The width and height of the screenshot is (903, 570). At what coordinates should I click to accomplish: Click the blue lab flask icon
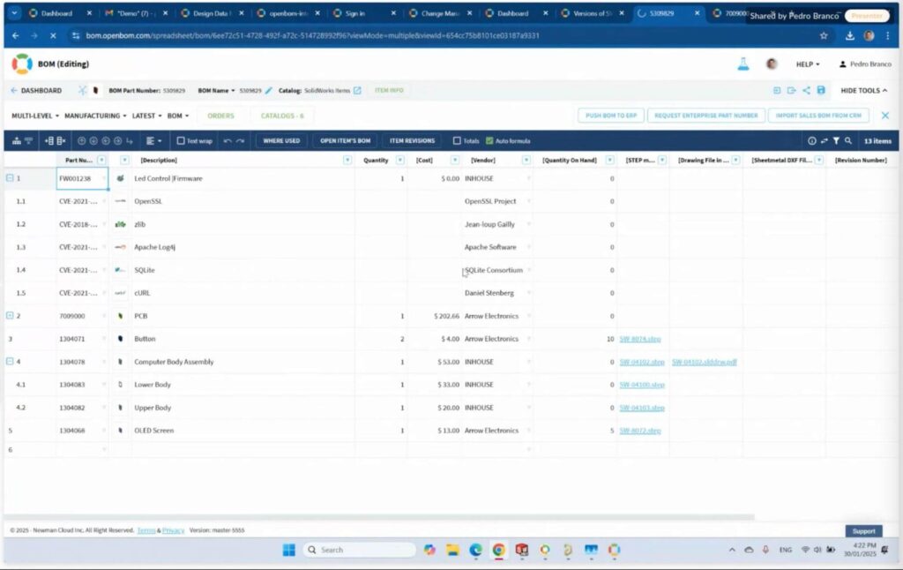(x=743, y=64)
